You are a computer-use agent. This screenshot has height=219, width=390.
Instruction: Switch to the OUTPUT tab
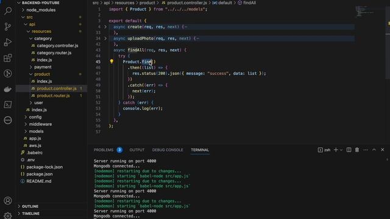[x=136, y=150]
